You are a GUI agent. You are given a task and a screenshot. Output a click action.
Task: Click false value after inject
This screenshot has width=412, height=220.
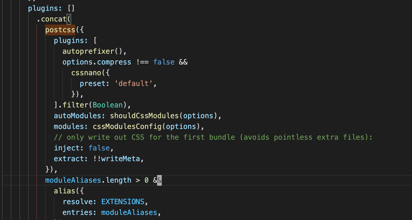[x=99, y=148]
